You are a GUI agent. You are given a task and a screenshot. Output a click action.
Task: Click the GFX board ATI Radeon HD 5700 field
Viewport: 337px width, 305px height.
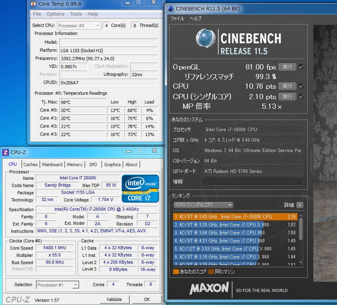253,171
